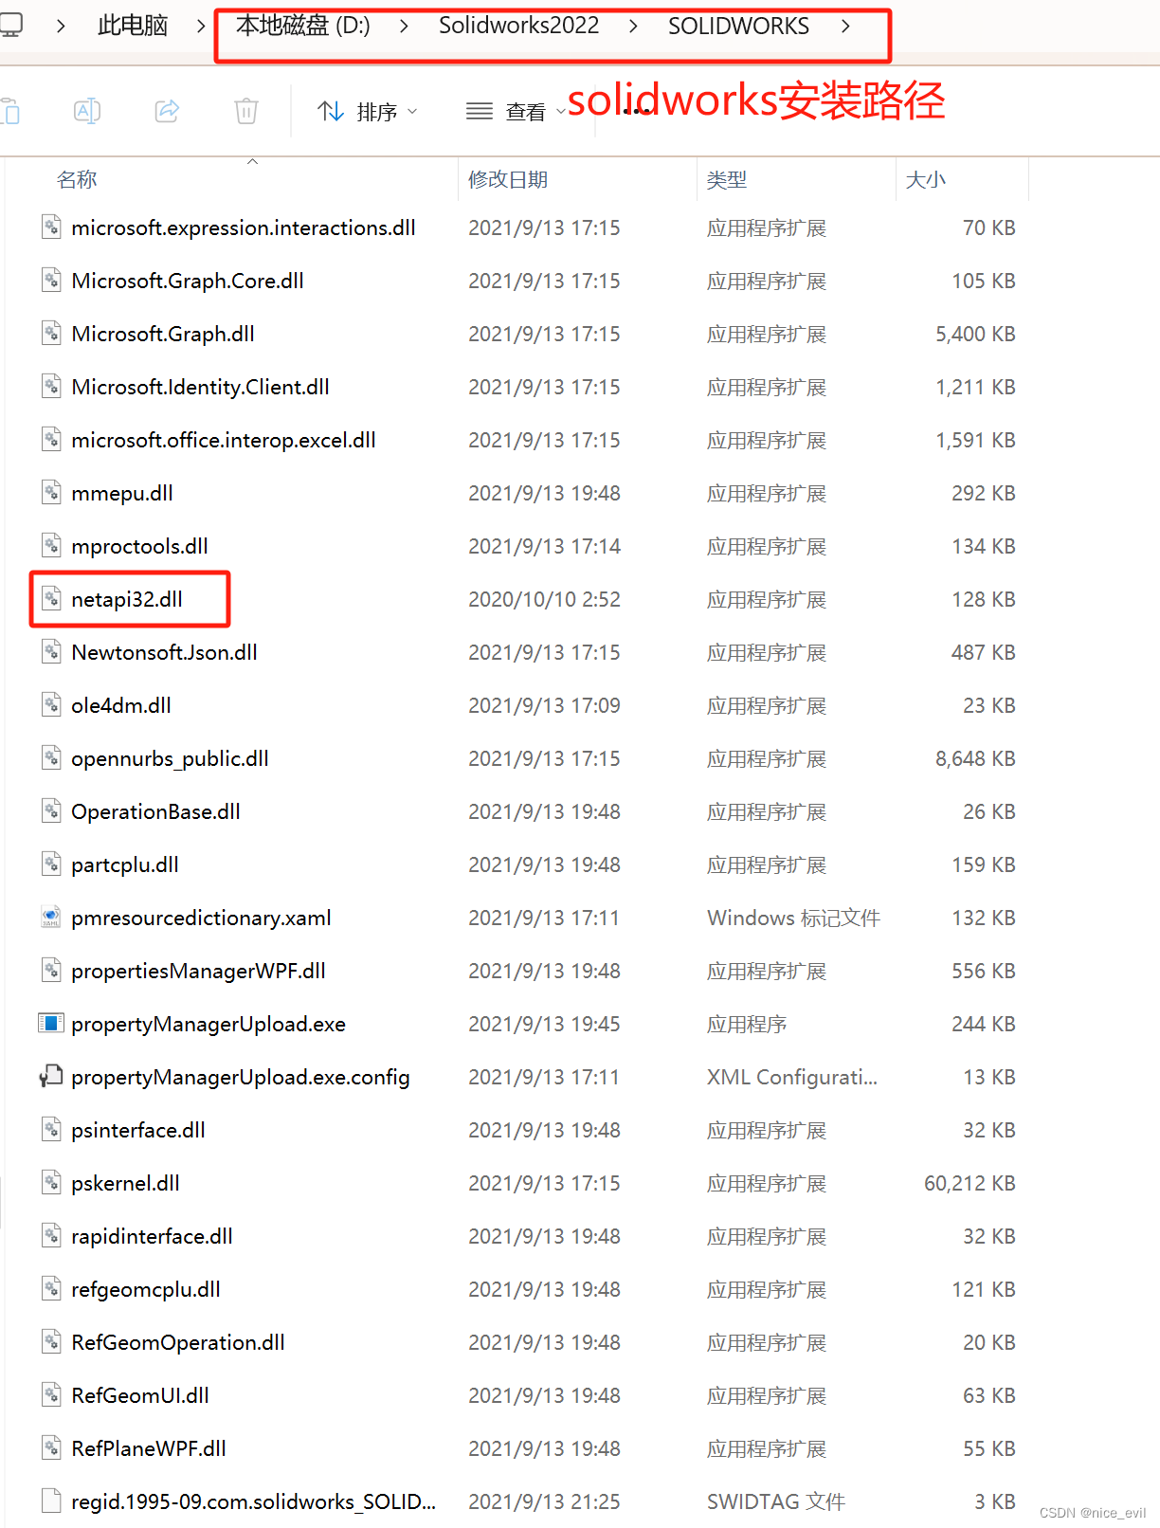Screen dimensions: 1160x1528
Task: Select file icon of regid.1995-09.com.solidworks file
Action: pos(51,1501)
